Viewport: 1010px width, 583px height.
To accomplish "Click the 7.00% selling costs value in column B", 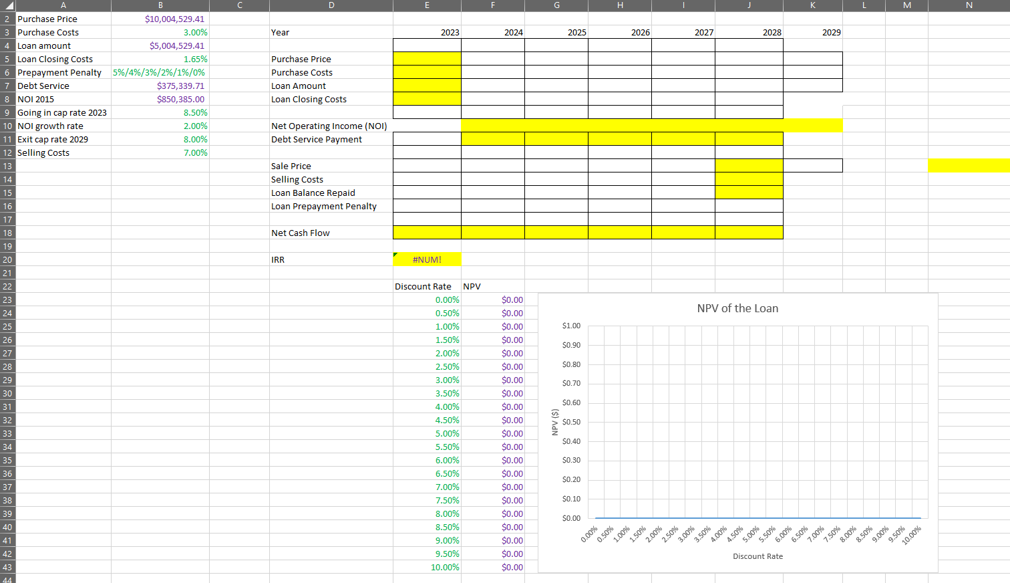I will tap(160, 152).
